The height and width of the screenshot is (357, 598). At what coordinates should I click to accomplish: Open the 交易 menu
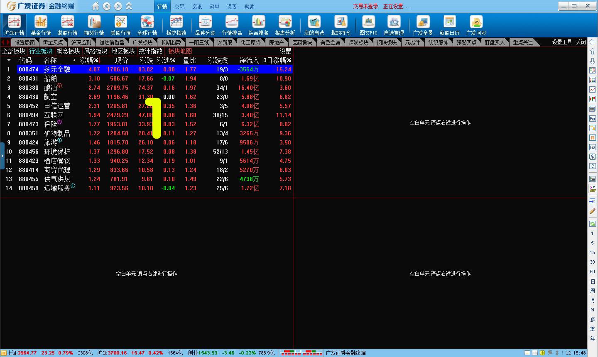click(179, 7)
